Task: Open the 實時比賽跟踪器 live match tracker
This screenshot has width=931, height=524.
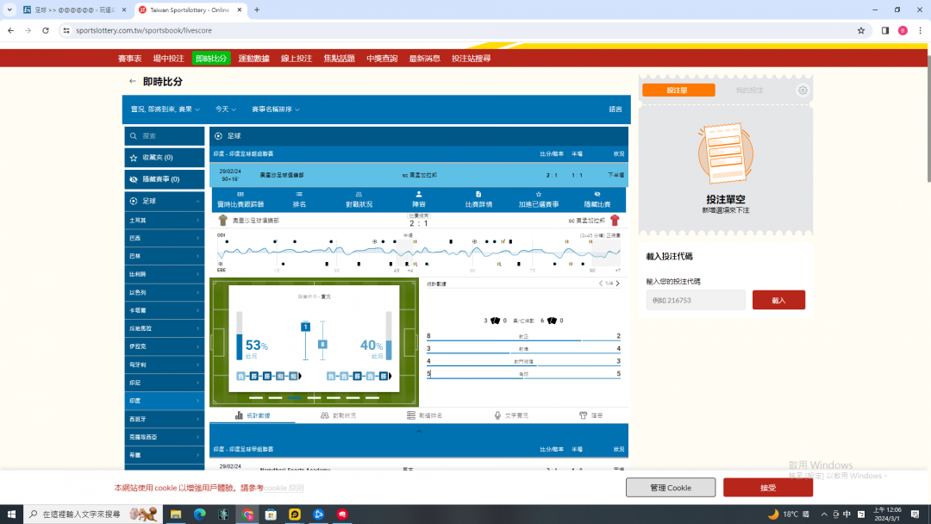Action: [x=241, y=199]
